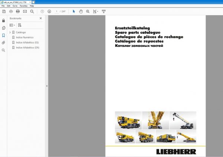Expand the Catálogo bookmark
Viewport: 223px width, 157px height.
click(10, 32)
